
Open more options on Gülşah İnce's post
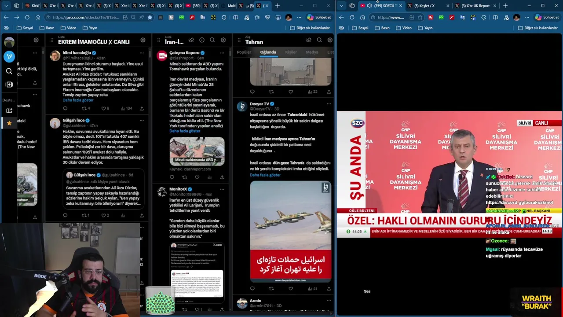point(142,120)
